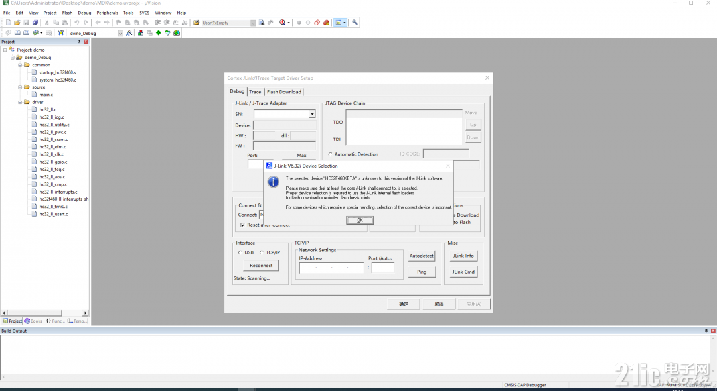
Task: Click the Save All toolbar icon
Action: pyautogui.click(x=35, y=23)
